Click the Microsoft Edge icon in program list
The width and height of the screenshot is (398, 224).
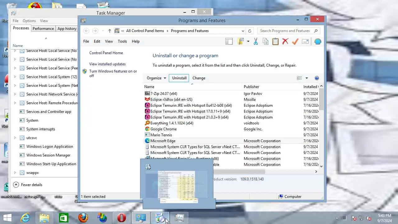[x=147, y=141]
